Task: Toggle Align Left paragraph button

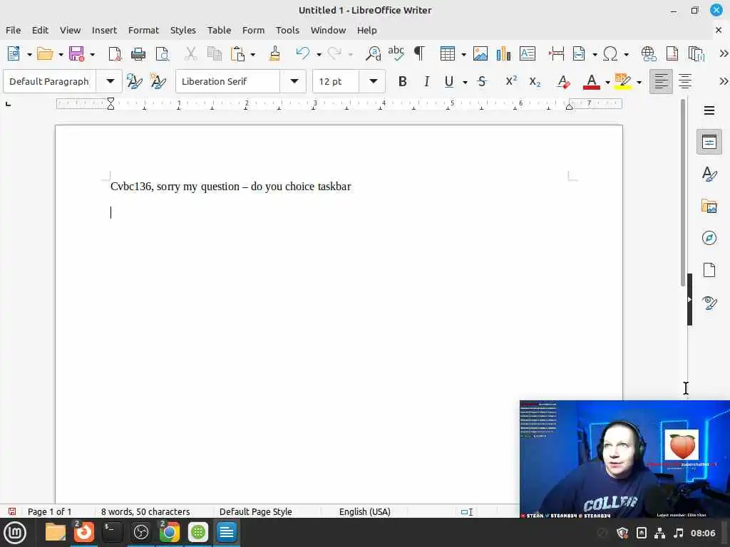Action: (x=661, y=82)
